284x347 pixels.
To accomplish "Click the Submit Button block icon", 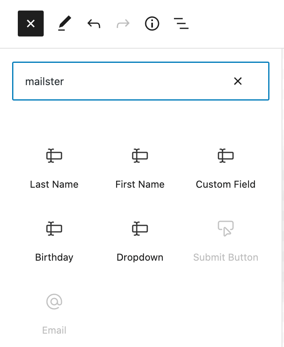I will 226,229.
